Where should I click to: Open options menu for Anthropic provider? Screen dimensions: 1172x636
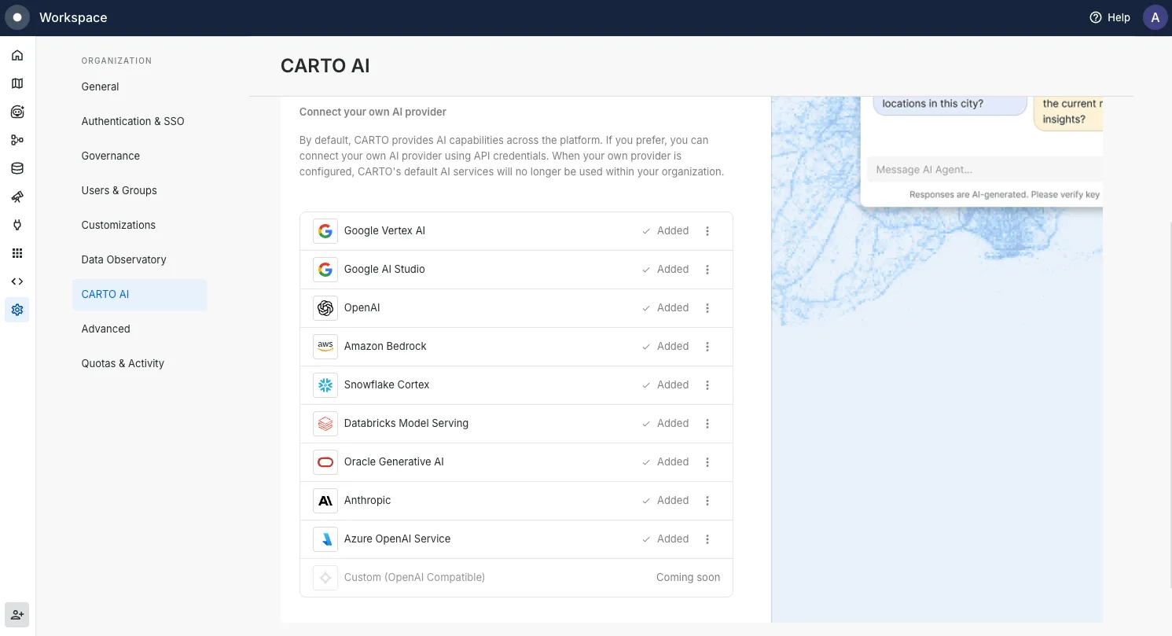pos(707,500)
